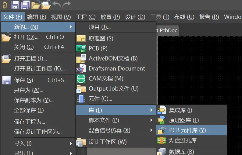The width and height of the screenshot is (242, 155).
Task: Choose 新的 (N) menu entry
Action: click(38, 27)
